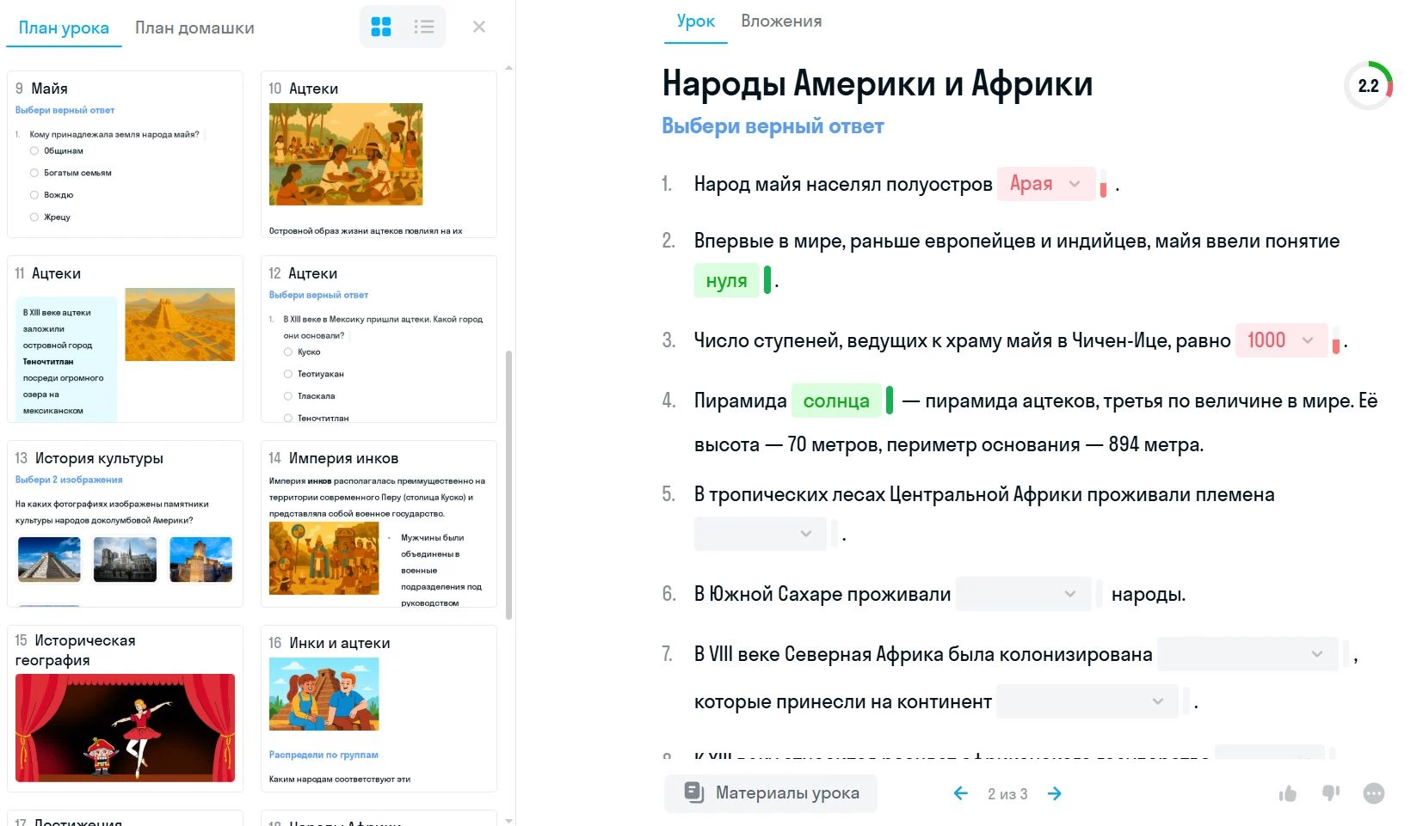The height and width of the screenshot is (826, 1423).
Task: Switch to list view of lesson plan
Action: [x=423, y=27]
